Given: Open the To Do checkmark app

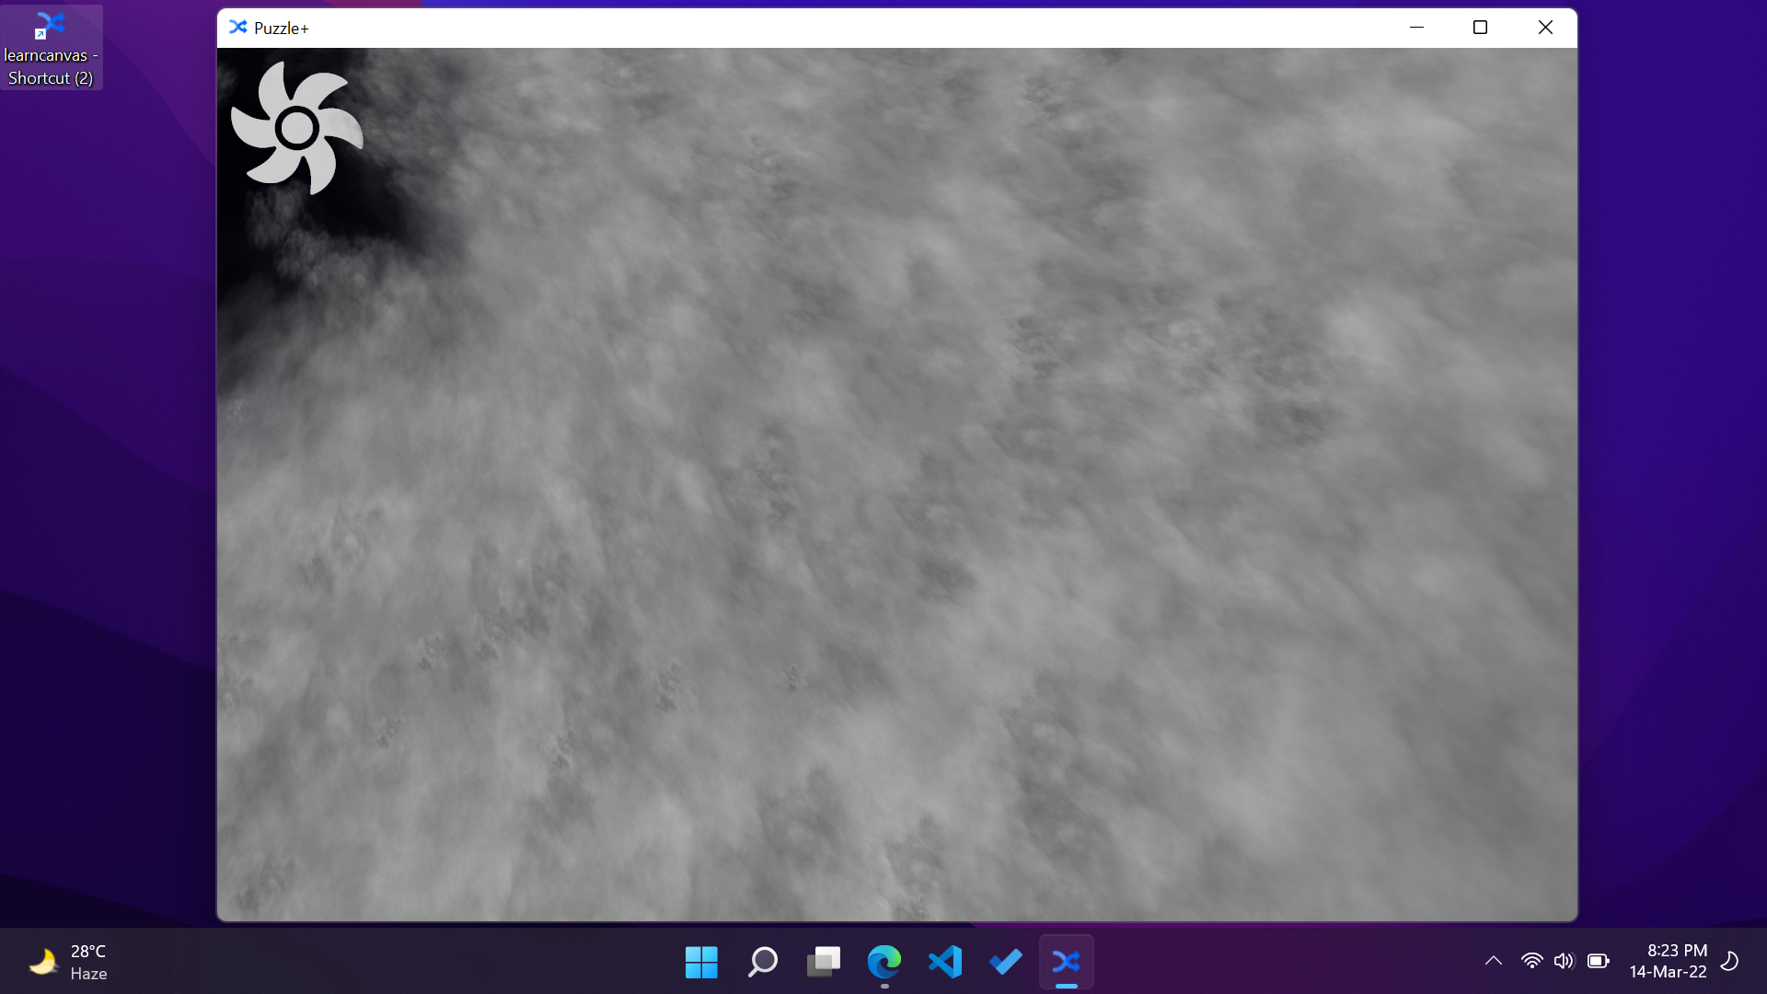Looking at the screenshot, I should 1006,962.
